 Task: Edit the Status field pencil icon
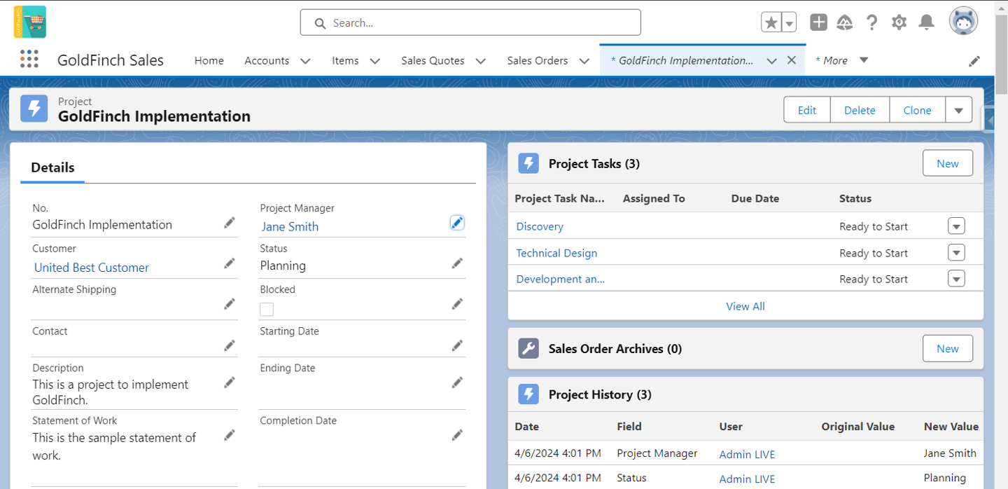(457, 263)
